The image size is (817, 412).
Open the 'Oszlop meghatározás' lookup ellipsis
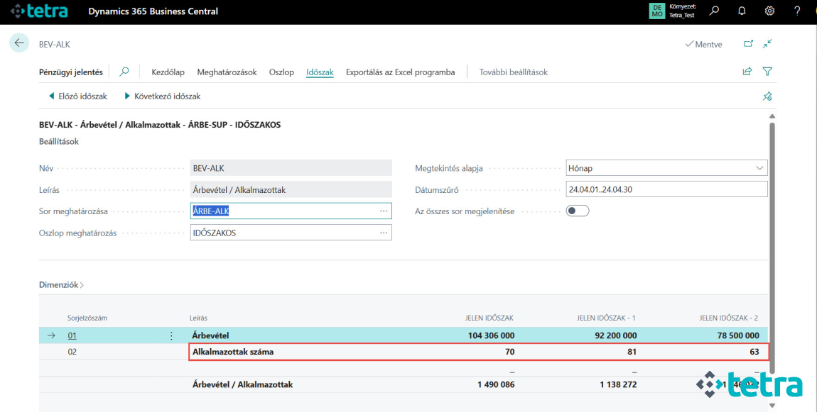point(383,232)
